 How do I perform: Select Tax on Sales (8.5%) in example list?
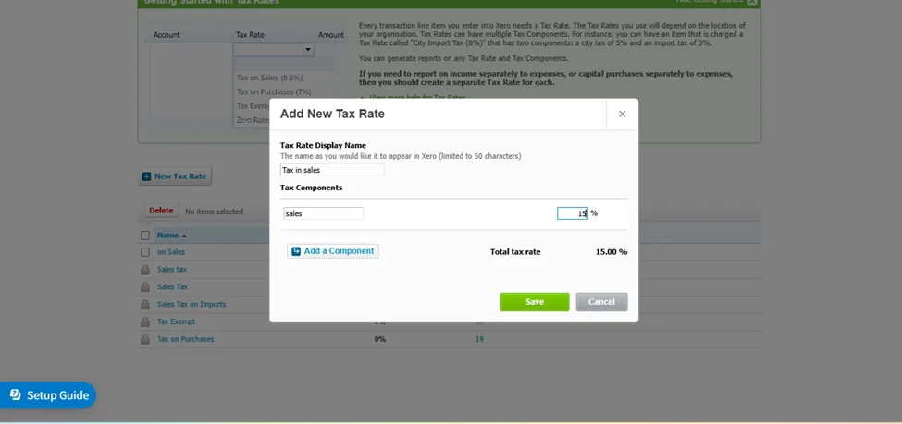(x=270, y=79)
